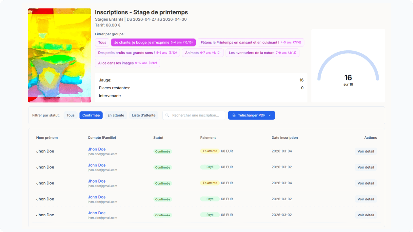The height and width of the screenshot is (232, 413).
Task: Select 'Alice dans les images' group chip
Action: (127, 63)
